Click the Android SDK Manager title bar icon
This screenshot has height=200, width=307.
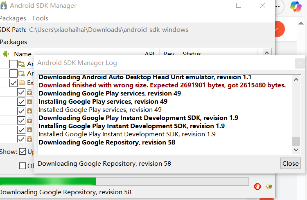pos(4,5)
